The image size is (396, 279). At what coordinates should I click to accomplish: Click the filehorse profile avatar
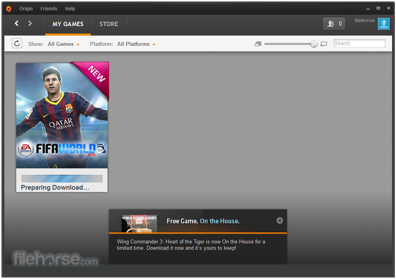coord(383,24)
